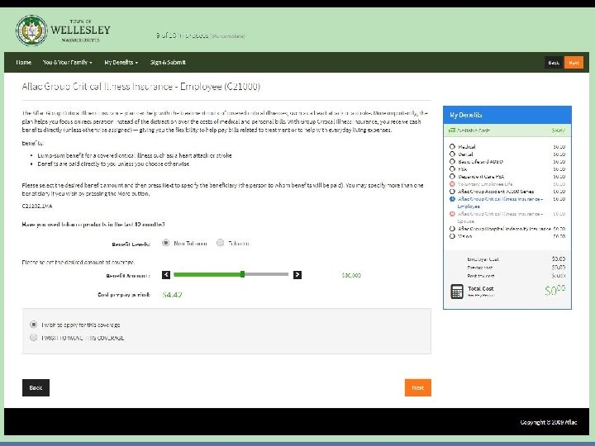Viewport: 595px width, 446px height.
Task: Click the Total Cost $0.00 amount
Action: click(x=555, y=290)
